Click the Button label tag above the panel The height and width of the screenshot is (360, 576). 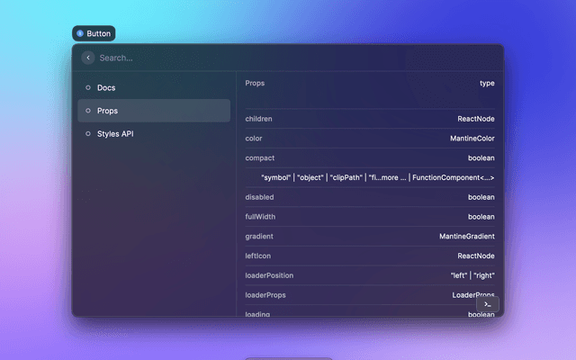point(94,33)
